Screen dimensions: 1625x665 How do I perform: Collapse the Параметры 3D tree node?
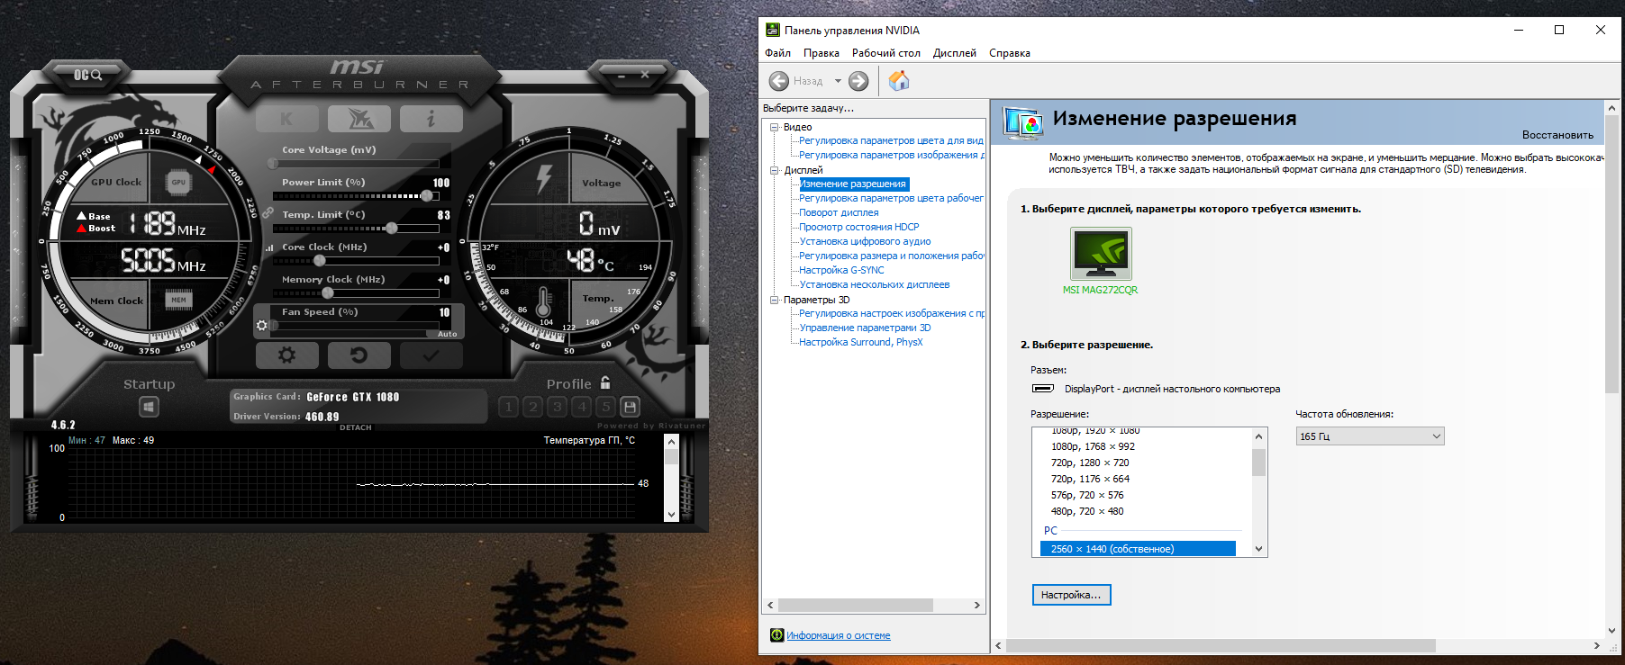(774, 300)
